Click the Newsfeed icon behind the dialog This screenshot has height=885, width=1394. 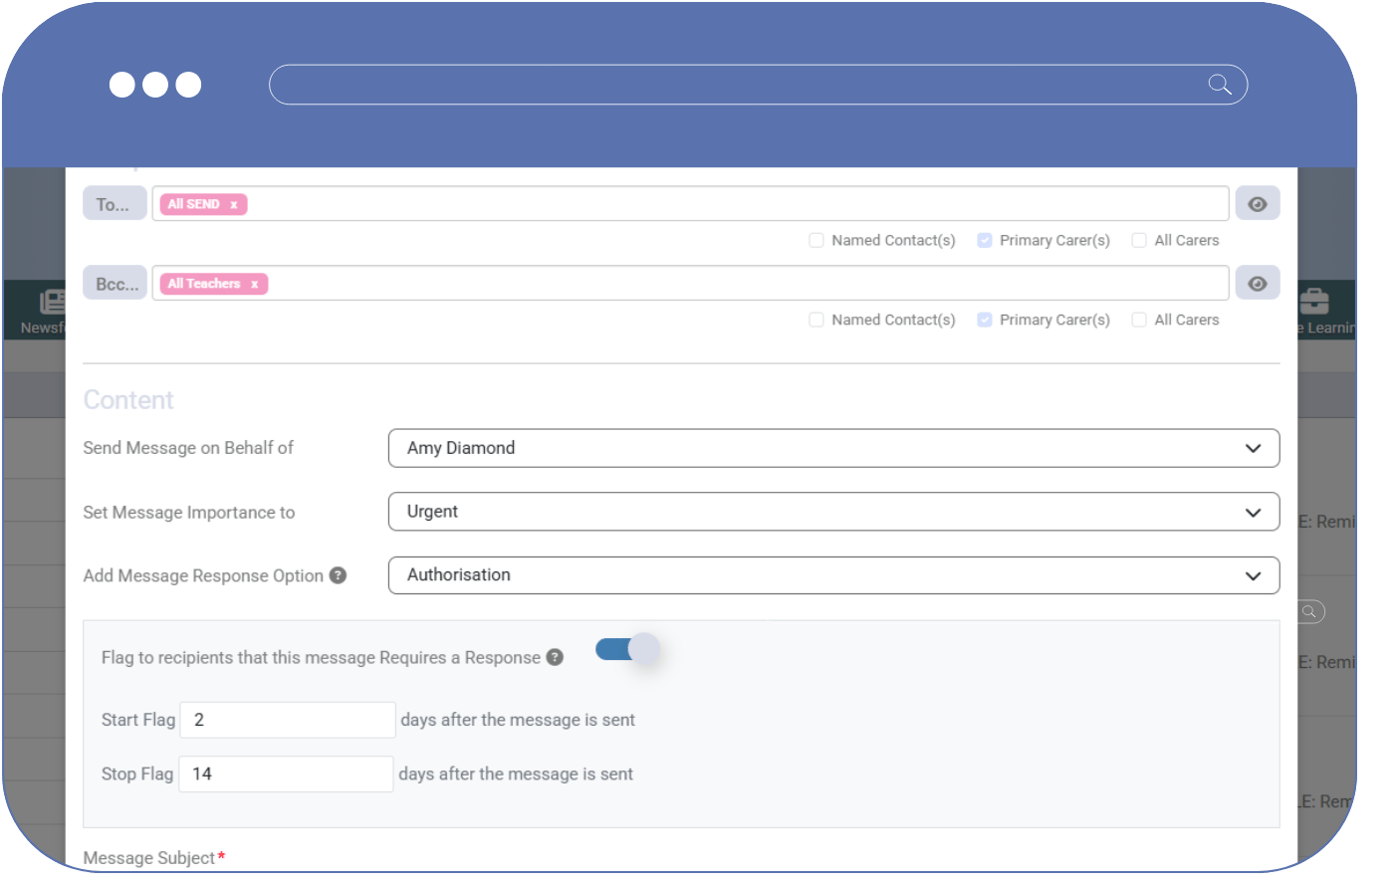click(52, 302)
